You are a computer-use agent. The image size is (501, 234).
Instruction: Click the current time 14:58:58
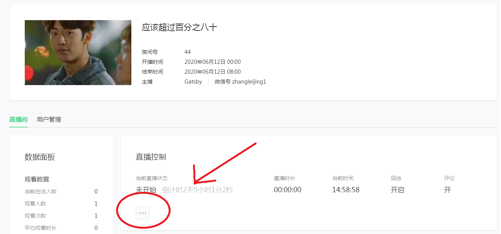pyautogui.click(x=346, y=190)
